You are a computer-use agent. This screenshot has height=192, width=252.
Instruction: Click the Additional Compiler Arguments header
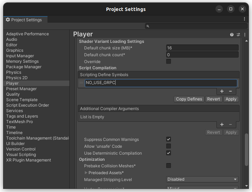click(159, 108)
